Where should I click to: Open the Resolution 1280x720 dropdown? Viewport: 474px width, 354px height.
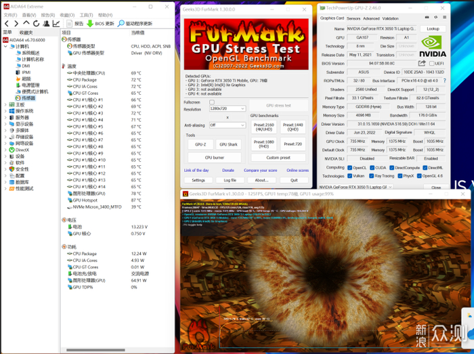click(x=228, y=108)
